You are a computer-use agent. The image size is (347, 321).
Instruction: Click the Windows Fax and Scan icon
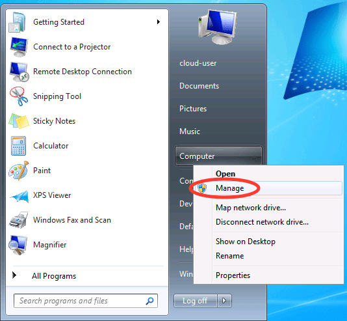click(19, 220)
